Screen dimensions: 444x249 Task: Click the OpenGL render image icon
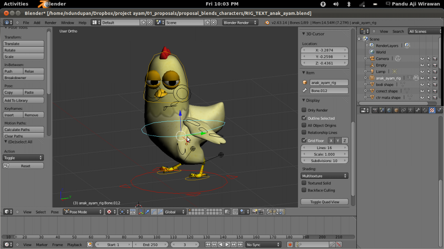click(255, 212)
